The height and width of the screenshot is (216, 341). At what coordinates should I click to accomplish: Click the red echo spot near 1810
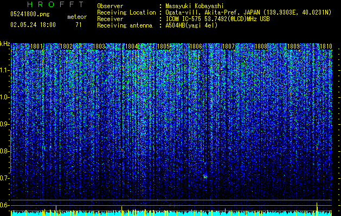pos(317,148)
